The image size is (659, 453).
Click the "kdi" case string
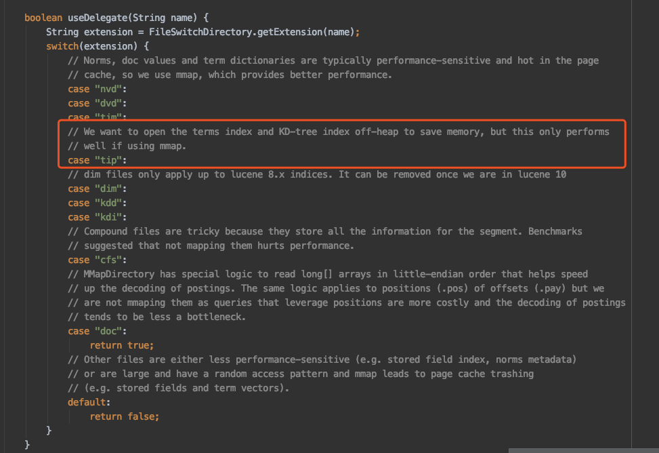[108, 217]
